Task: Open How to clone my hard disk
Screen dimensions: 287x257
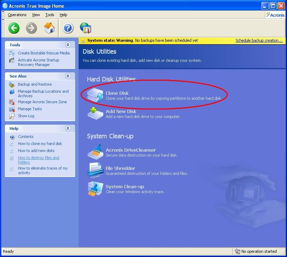Action: pyautogui.click(x=40, y=144)
